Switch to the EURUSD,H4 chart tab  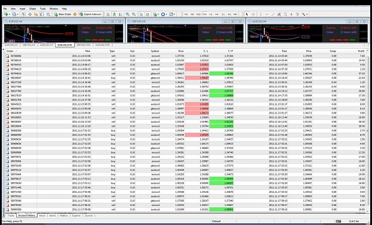pos(11,45)
